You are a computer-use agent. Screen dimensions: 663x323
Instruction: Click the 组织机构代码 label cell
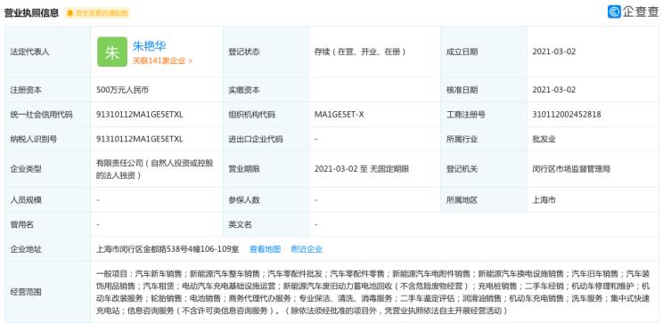[266, 115]
